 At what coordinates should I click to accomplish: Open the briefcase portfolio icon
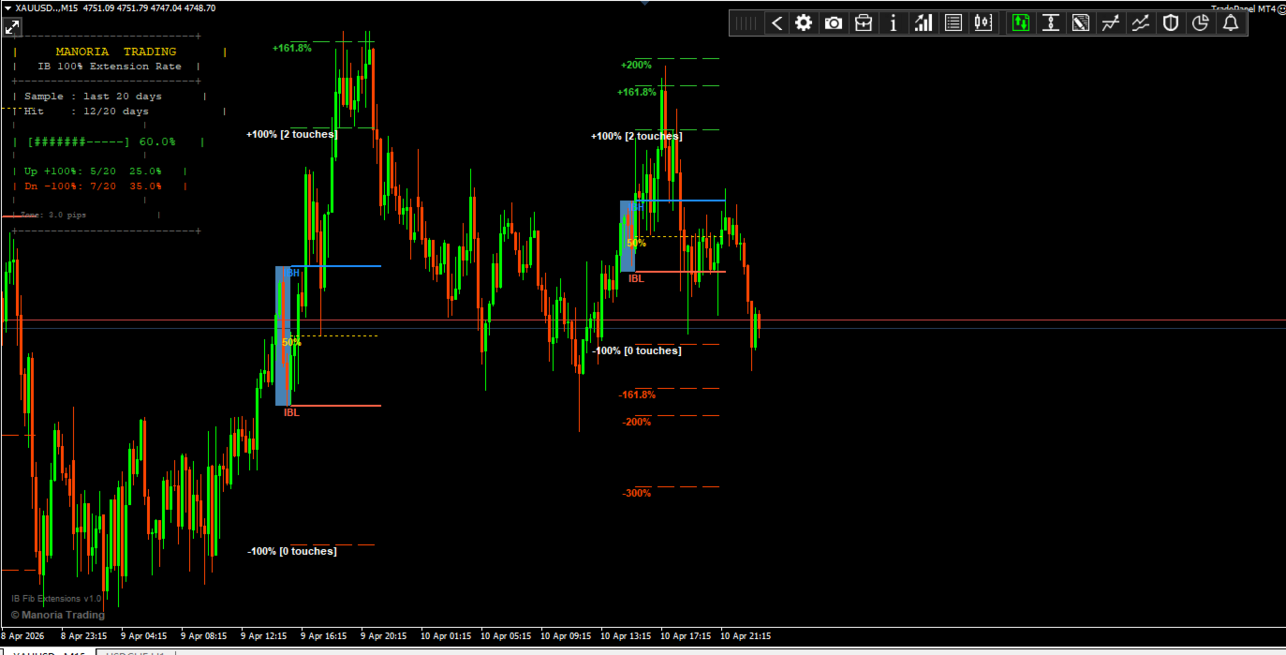(x=864, y=23)
